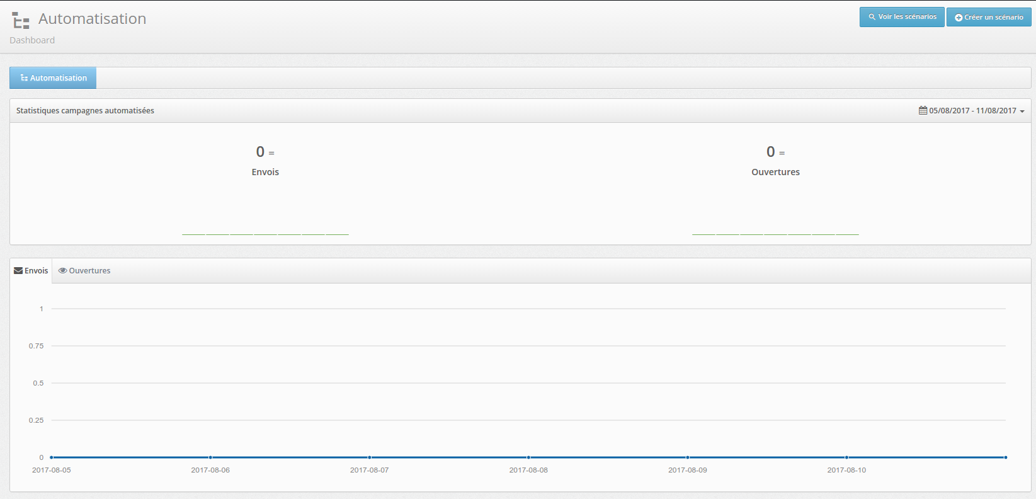Screen dimensions: 1036x499
Task: Select the blue Automatisation tab
Action: (x=53, y=78)
